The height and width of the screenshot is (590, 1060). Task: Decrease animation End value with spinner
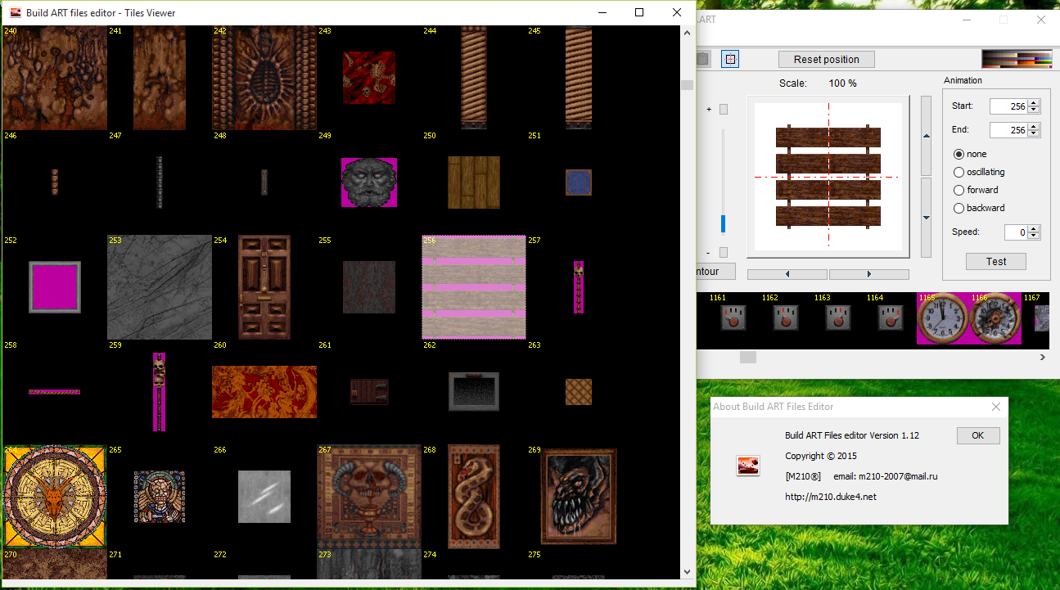click(1034, 133)
